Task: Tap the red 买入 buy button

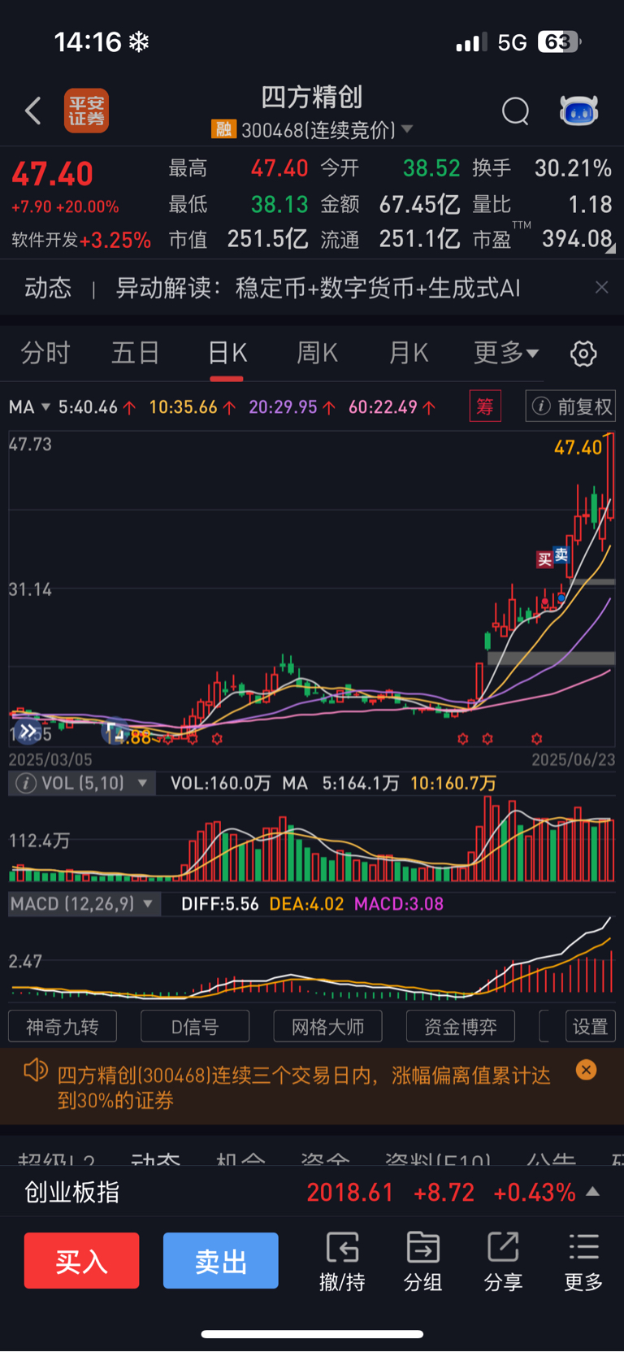Action: (81, 1261)
